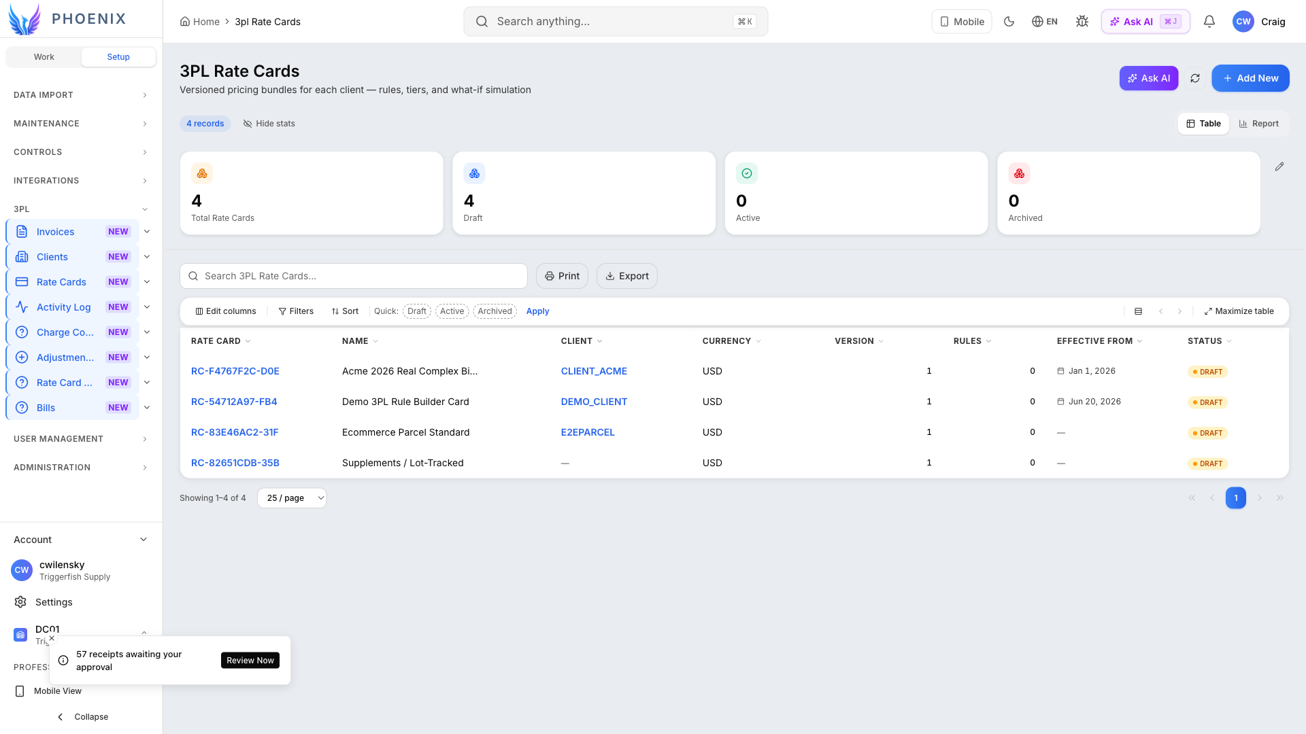Click the Search 3PL Rate Cards field

[x=354, y=276]
